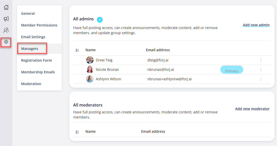Open Moderation settings
This screenshot has height=146, width=277.
[31, 84]
